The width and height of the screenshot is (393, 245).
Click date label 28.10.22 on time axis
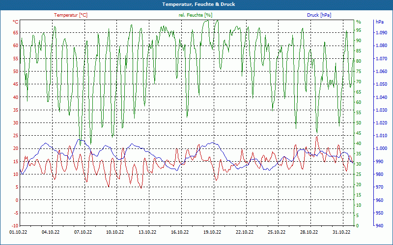click(x=309, y=232)
